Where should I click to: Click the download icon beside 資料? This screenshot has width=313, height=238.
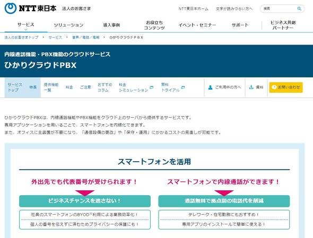pos(251,87)
